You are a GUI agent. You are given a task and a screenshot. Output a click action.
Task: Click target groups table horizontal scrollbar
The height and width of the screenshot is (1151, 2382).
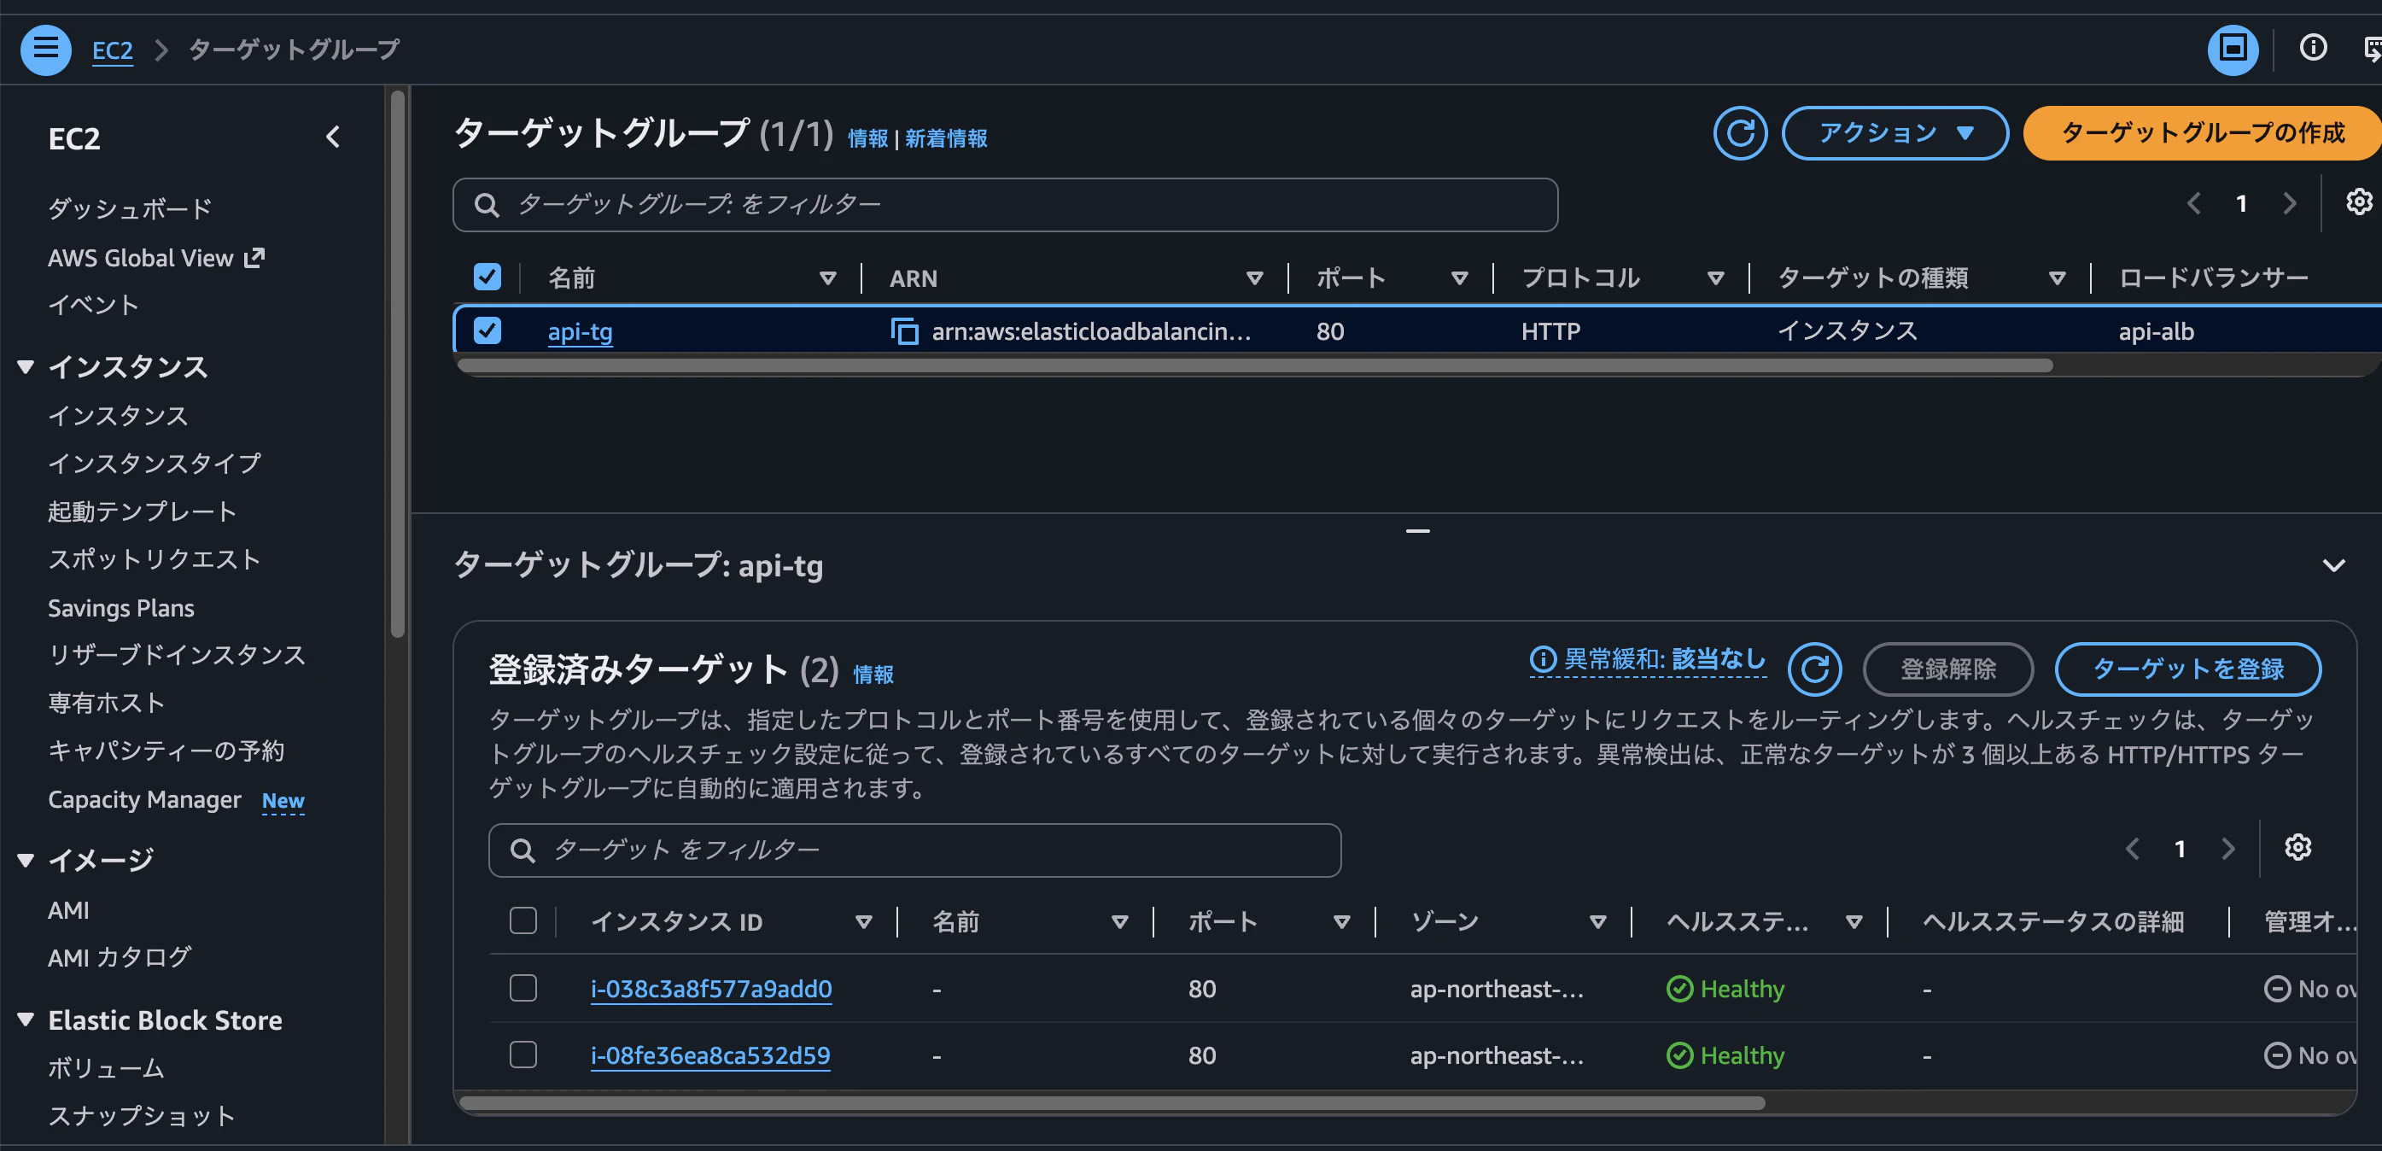point(1255,366)
